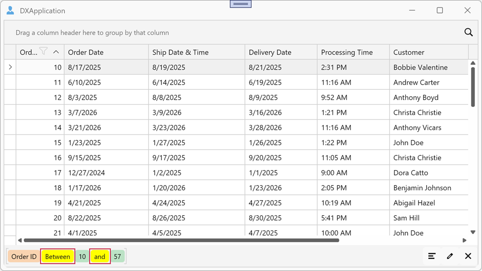Click the processing time 11:05 AM cell
Screen dimensions: 482x271
tap(353, 158)
